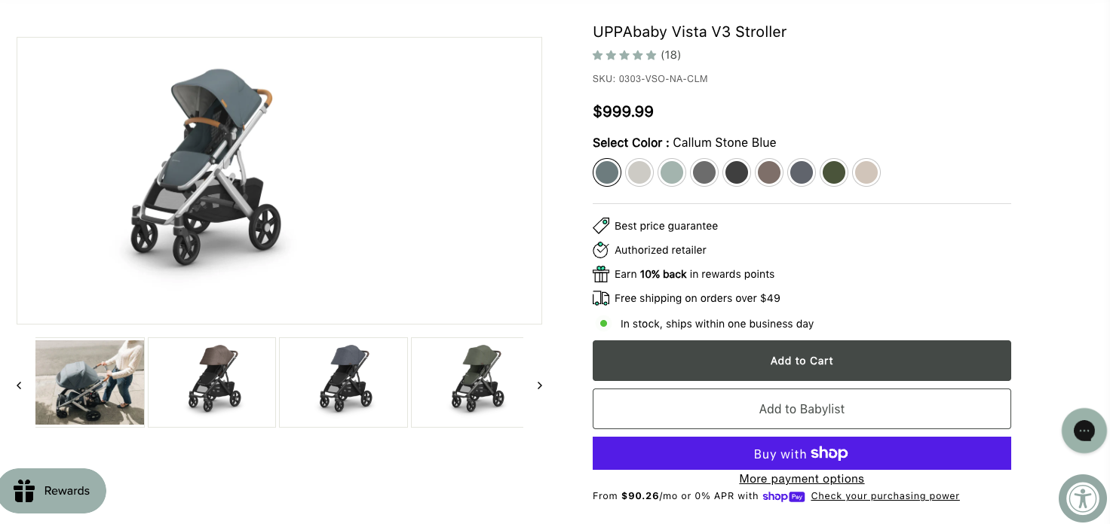Click Check your purchasing power link
This screenshot has width=1110, height=524.
tap(885, 496)
